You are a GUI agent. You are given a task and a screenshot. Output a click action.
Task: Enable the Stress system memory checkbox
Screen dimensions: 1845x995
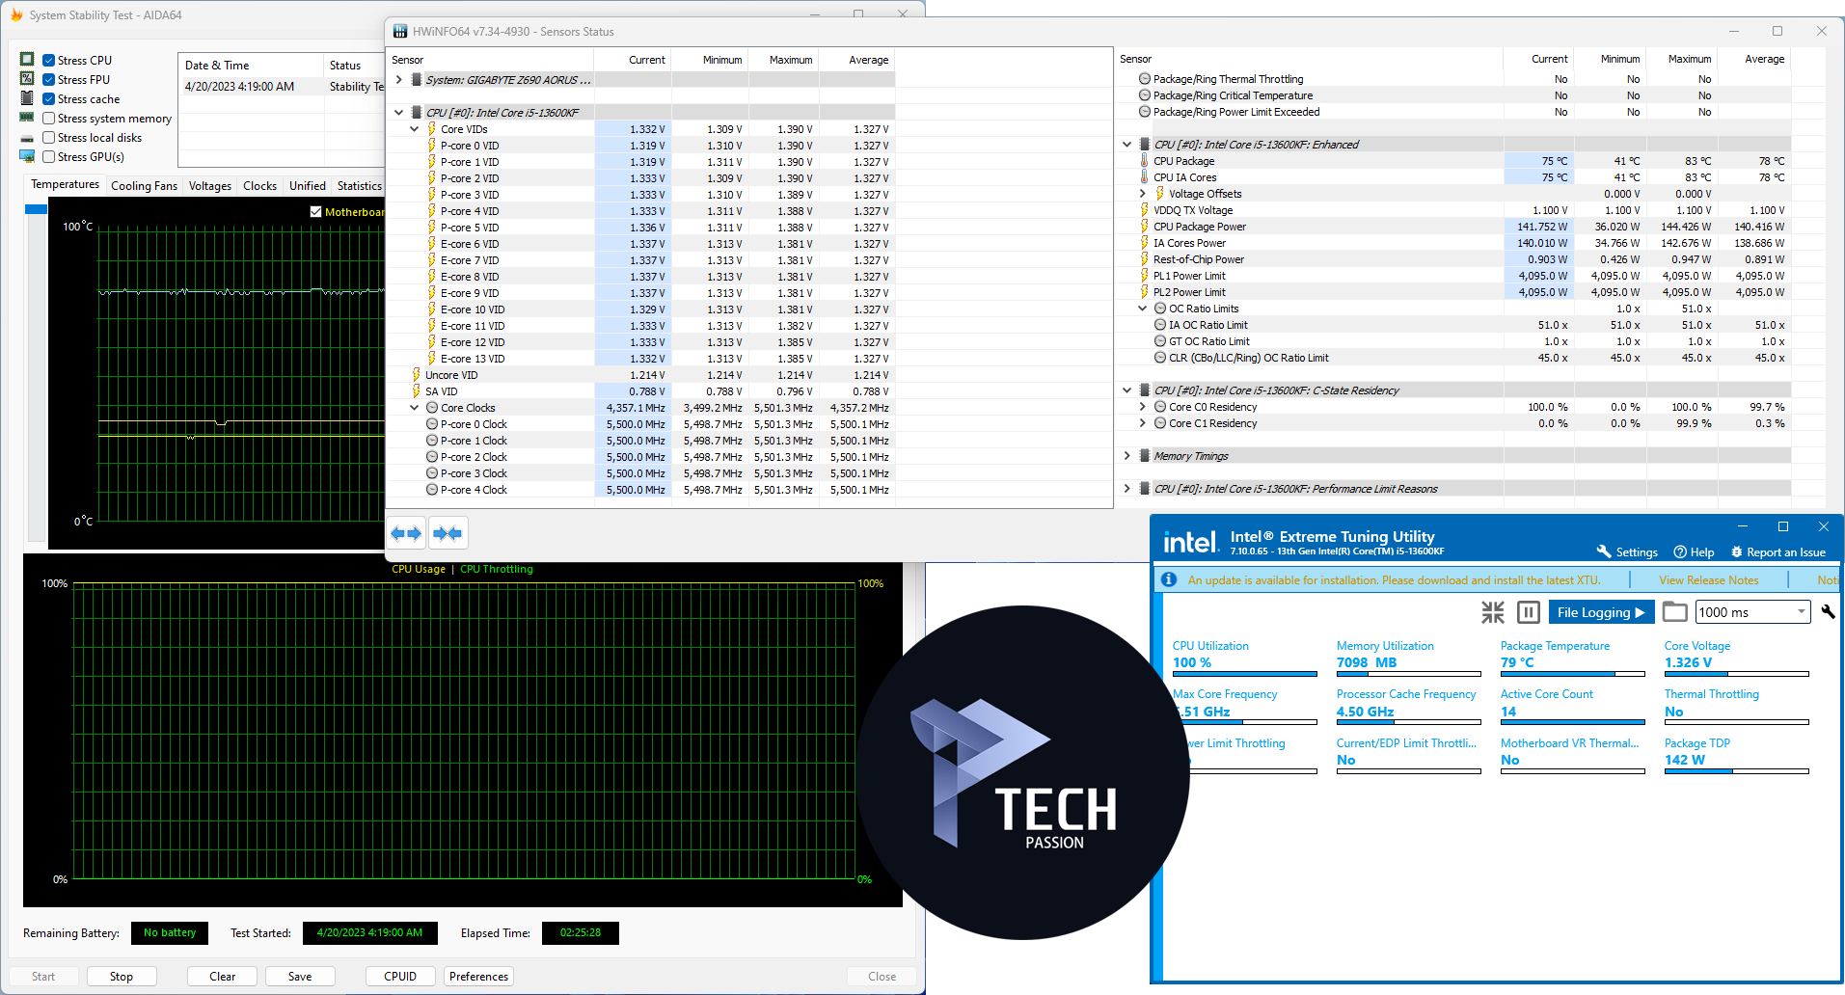48,119
